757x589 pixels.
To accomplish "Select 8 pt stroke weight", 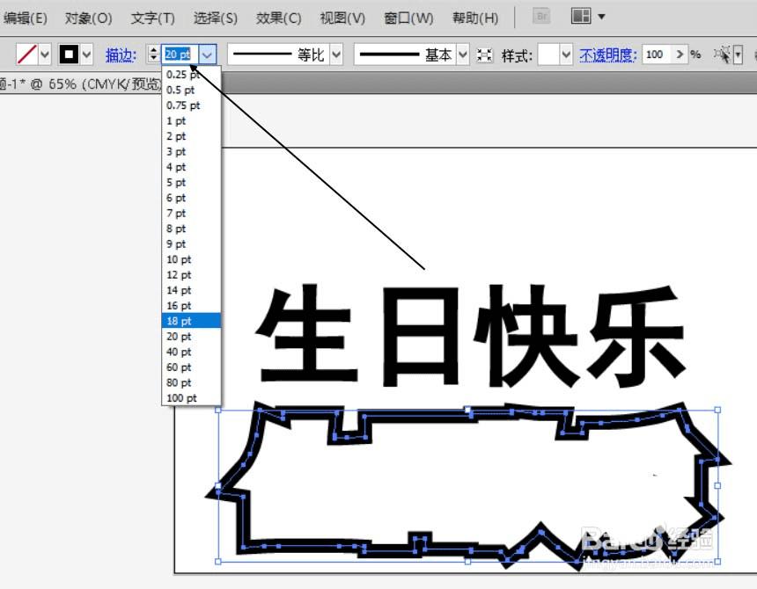I will [x=191, y=229].
